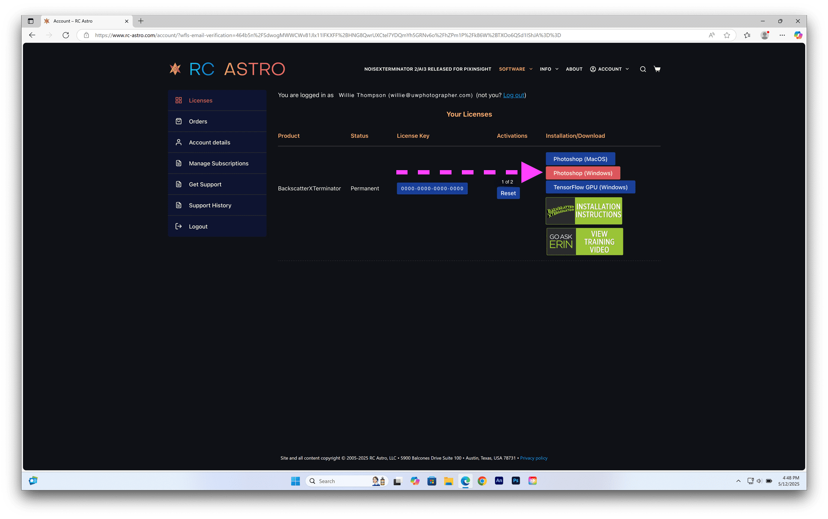Toggle the read aloud icon in address bar
Image resolution: width=828 pixels, height=519 pixels.
[x=712, y=35]
